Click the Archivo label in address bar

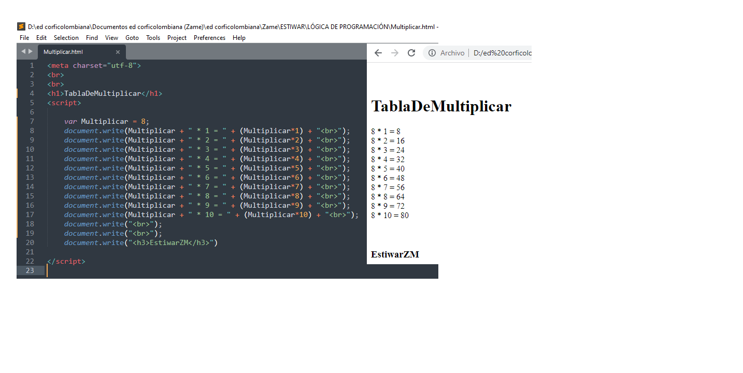pyautogui.click(x=452, y=53)
